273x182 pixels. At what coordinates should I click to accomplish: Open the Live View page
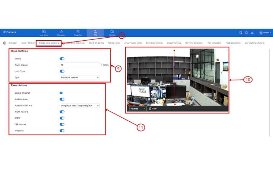(x=44, y=33)
